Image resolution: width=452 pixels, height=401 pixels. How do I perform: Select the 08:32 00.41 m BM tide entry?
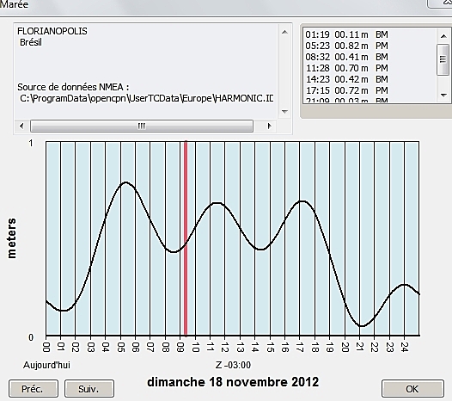click(x=347, y=57)
